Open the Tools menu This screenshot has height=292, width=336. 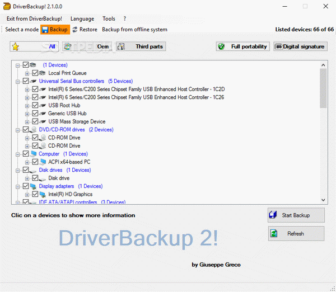tap(109, 19)
